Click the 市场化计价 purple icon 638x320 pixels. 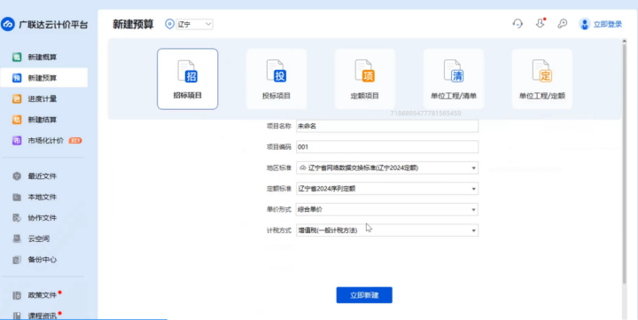[x=17, y=140]
